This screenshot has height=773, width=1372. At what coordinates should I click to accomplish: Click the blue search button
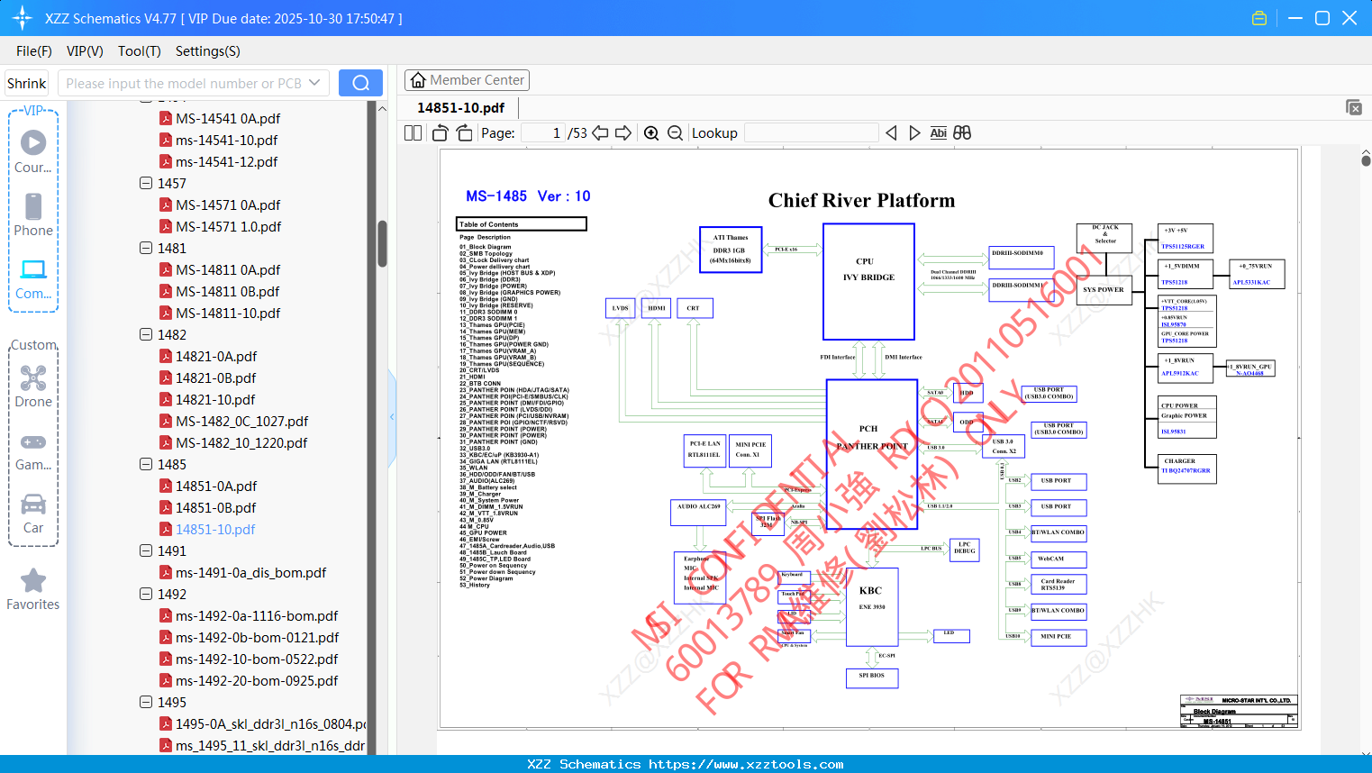click(360, 83)
